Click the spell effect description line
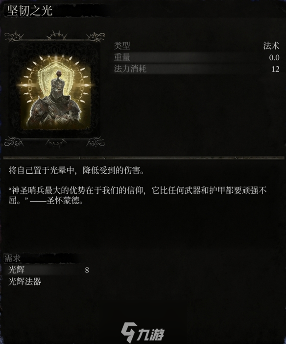Viewport: 286px width, 344px height. pos(77,170)
